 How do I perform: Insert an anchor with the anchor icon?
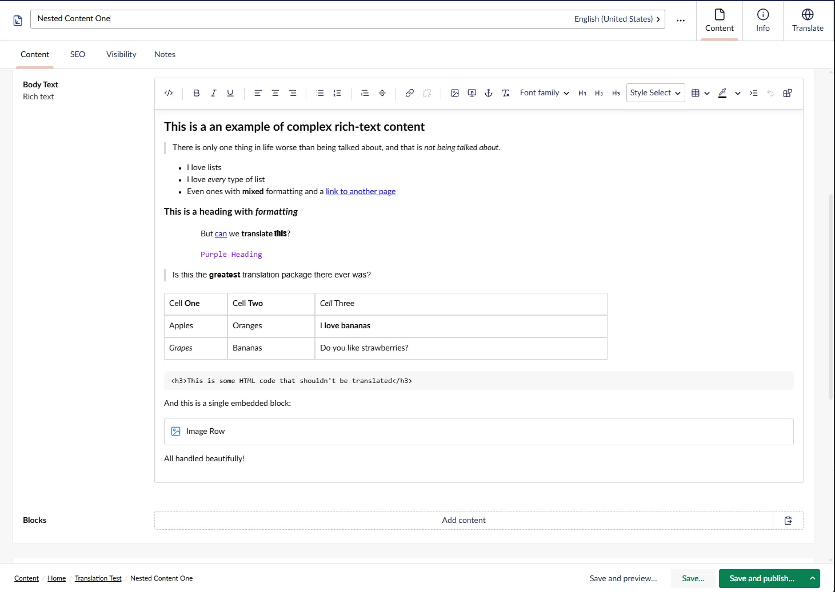pos(489,93)
